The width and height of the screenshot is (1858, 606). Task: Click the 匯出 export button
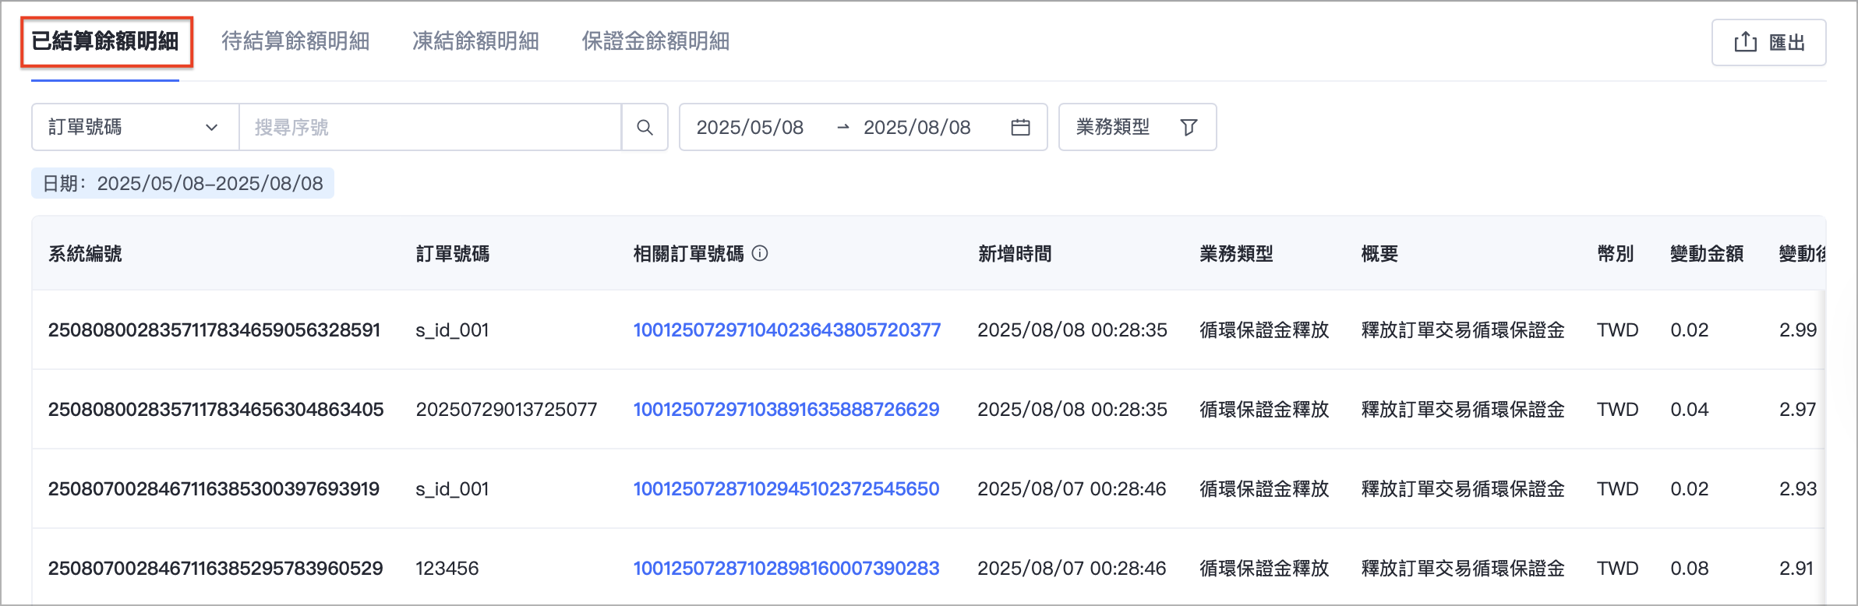pyautogui.click(x=1768, y=42)
